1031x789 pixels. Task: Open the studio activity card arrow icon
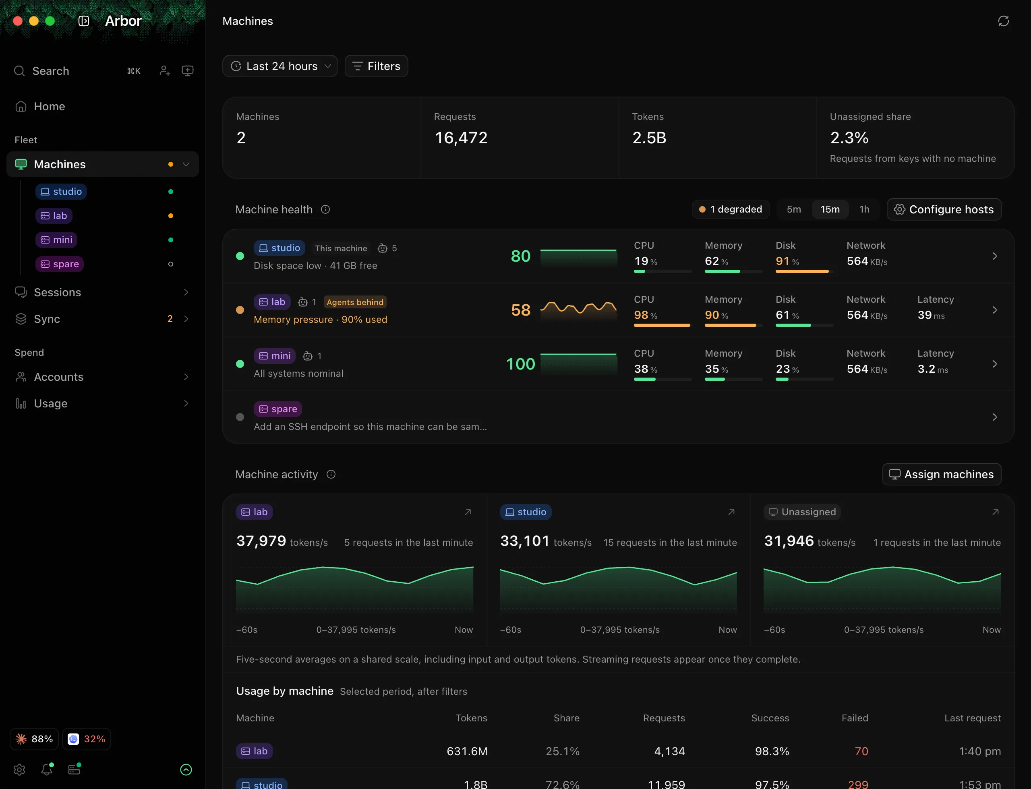732,512
